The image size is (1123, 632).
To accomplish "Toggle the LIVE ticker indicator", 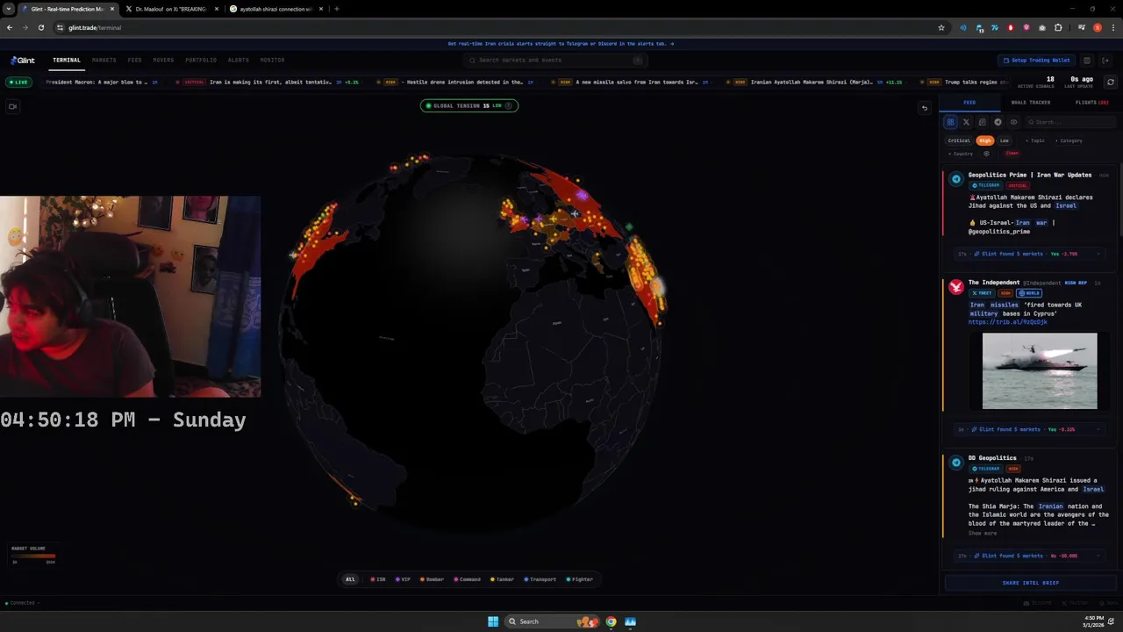I will click(x=18, y=82).
